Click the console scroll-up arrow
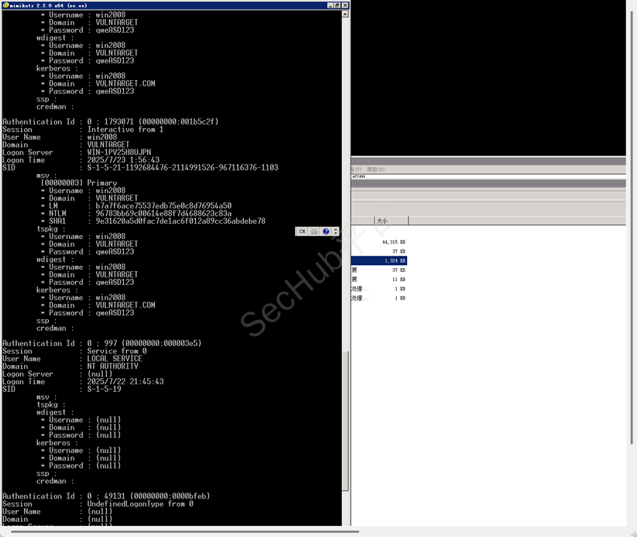 pos(345,14)
